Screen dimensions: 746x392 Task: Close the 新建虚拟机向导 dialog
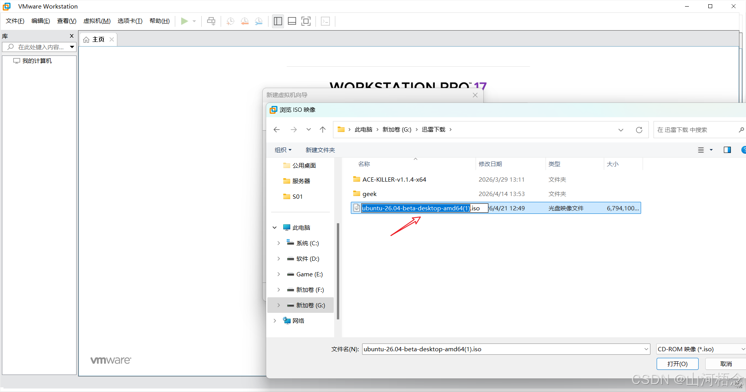point(475,95)
